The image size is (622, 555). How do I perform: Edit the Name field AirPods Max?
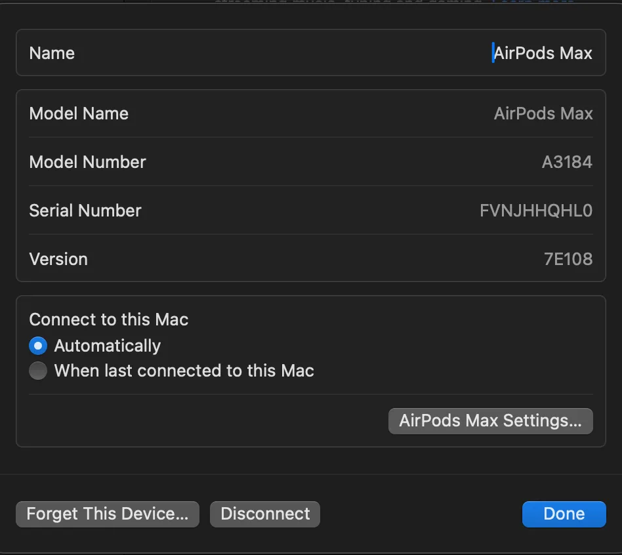[x=543, y=53]
